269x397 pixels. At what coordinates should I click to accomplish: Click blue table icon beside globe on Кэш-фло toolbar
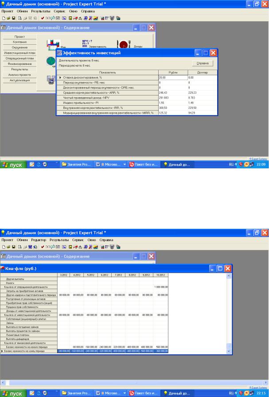click(x=30, y=247)
